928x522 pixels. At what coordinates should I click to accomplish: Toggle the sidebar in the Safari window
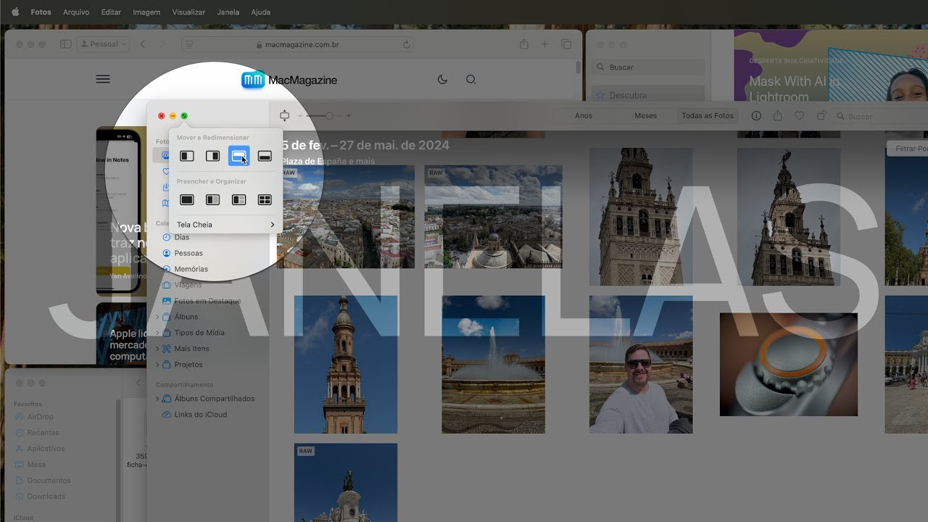pos(65,44)
